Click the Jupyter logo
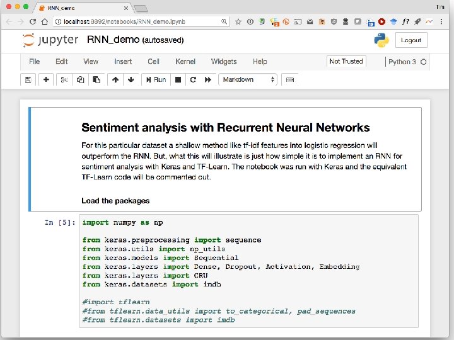 coord(50,40)
